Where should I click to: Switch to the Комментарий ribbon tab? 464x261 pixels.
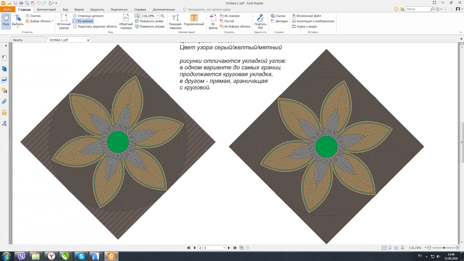point(46,10)
